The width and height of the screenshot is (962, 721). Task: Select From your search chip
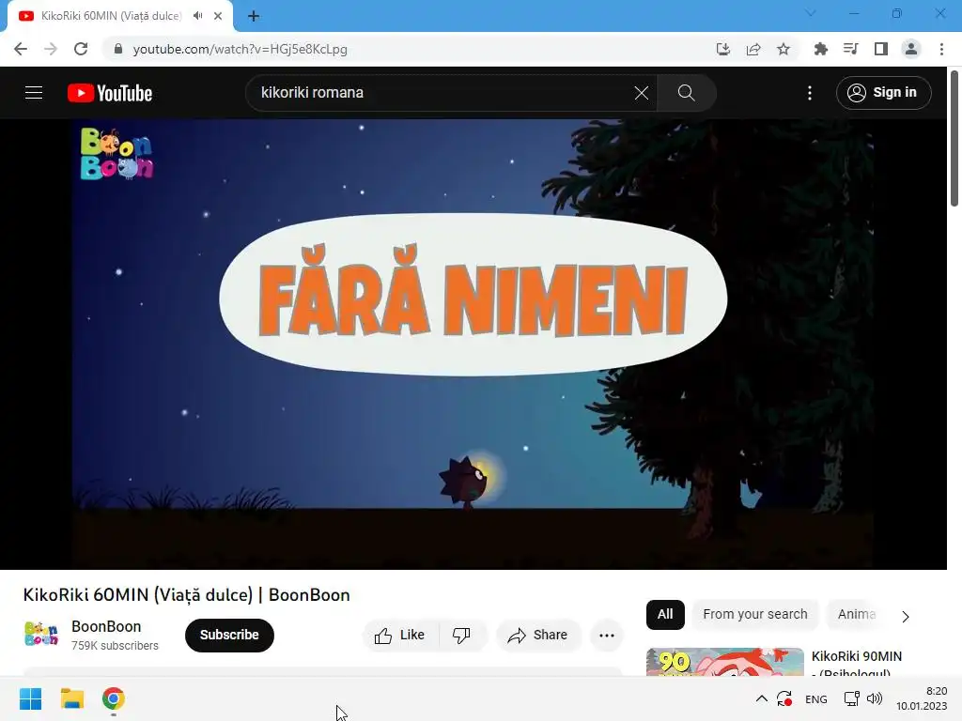pos(755,614)
